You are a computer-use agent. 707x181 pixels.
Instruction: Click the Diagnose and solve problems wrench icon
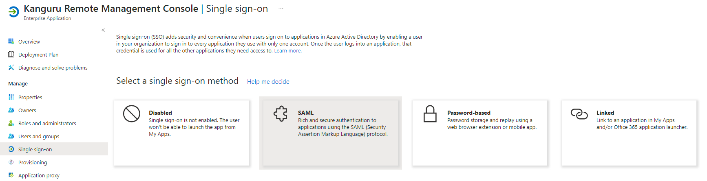click(11, 68)
